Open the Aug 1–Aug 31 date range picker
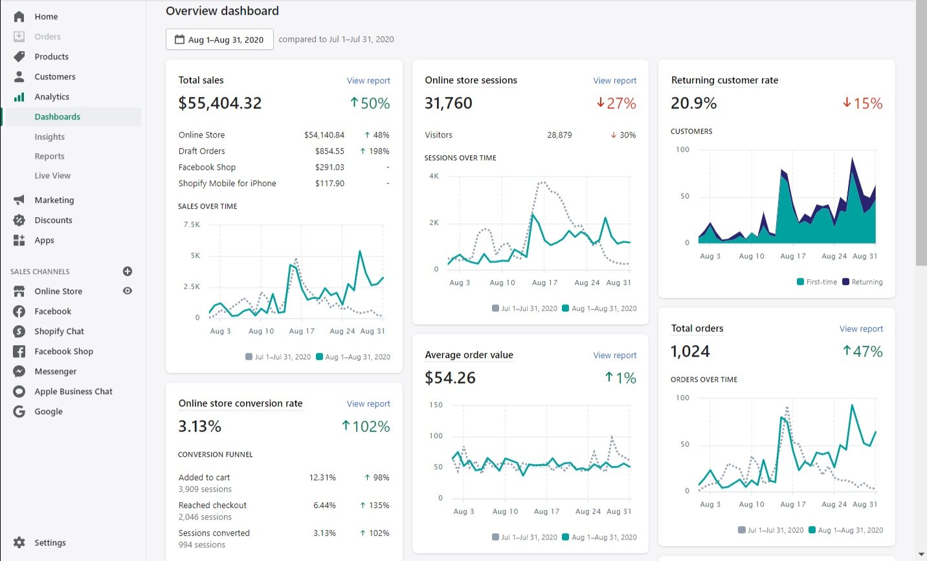The width and height of the screenshot is (927, 561). pyautogui.click(x=219, y=39)
